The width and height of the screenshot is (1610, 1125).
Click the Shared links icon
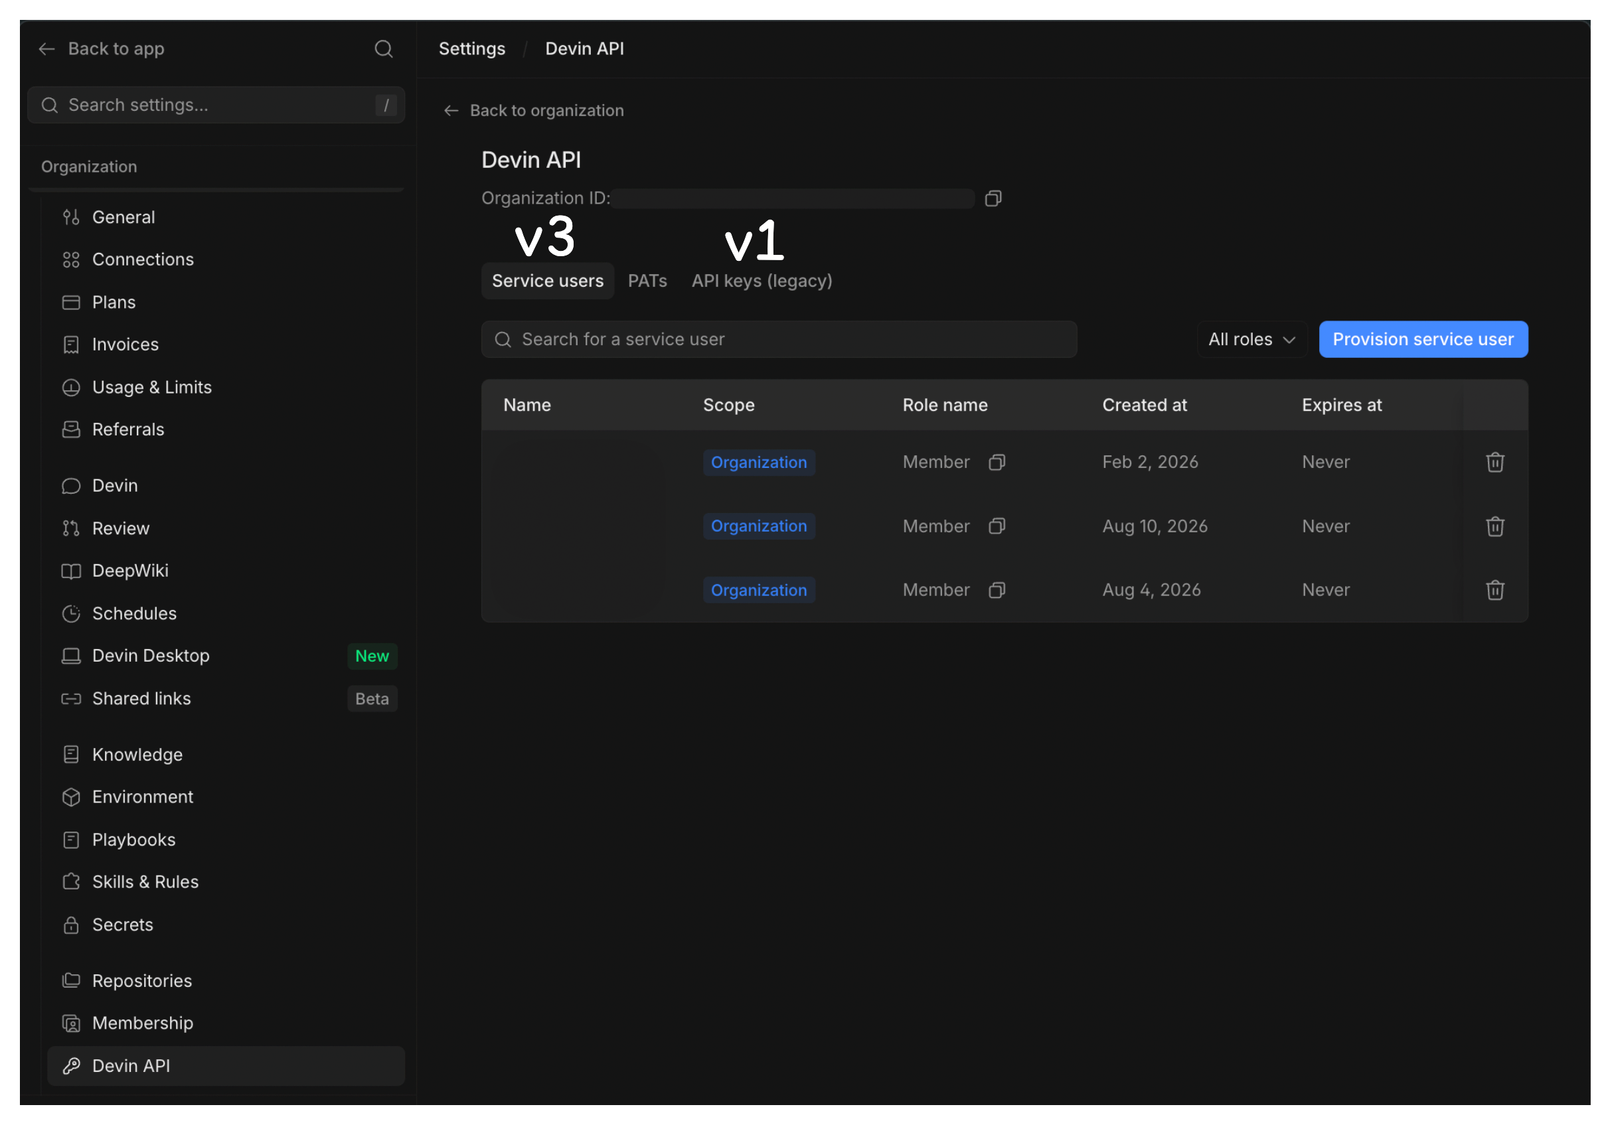[x=71, y=699]
